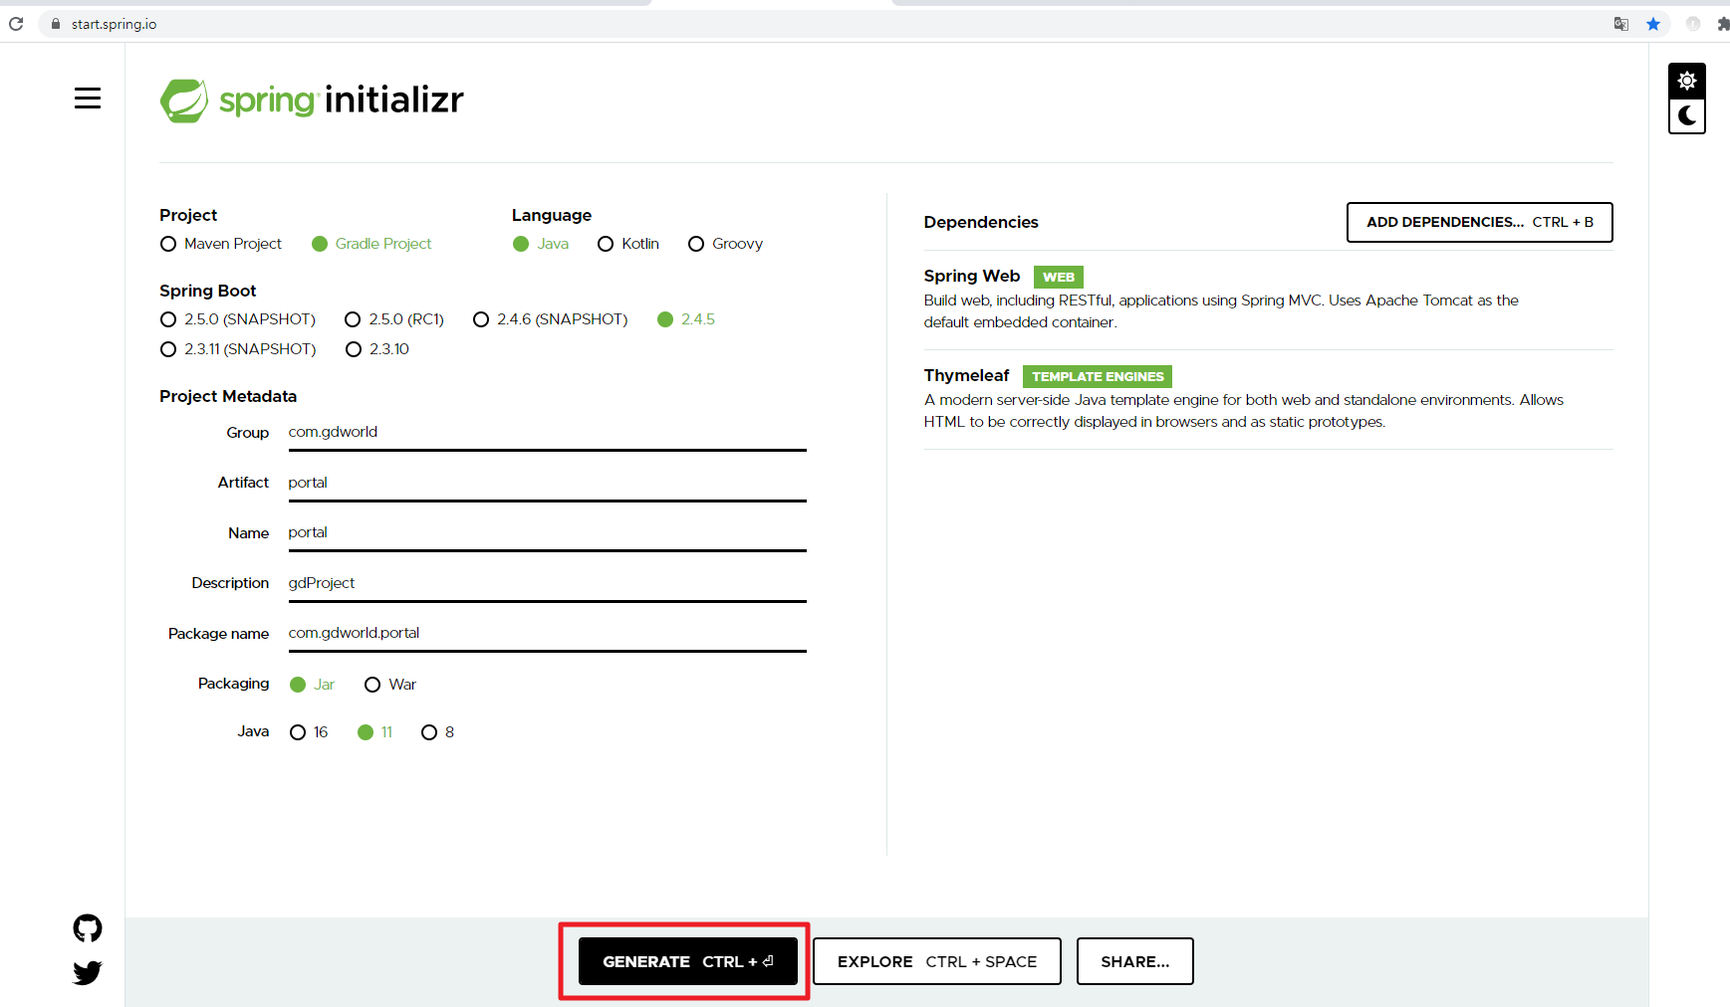Open the GitHub icon link
Viewport: 1730px width, 1007px height.
pos(88,928)
